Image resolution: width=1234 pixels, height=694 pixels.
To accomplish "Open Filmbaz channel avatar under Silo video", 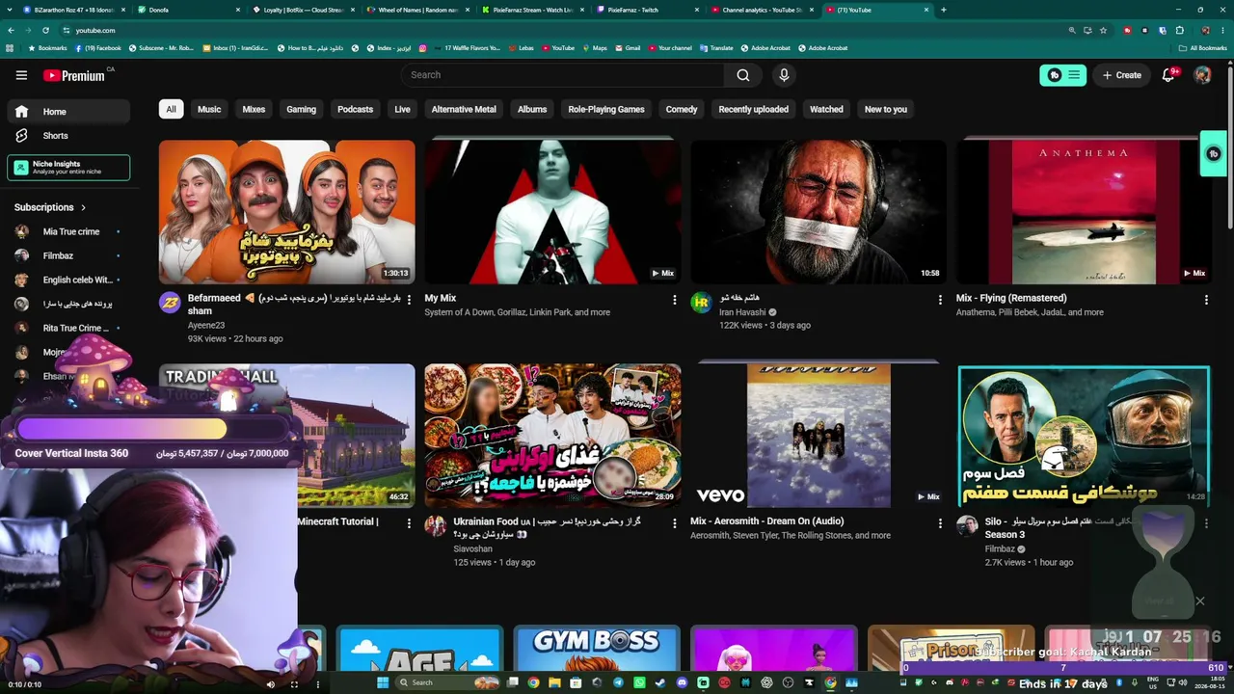I will [x=967, y=525].
